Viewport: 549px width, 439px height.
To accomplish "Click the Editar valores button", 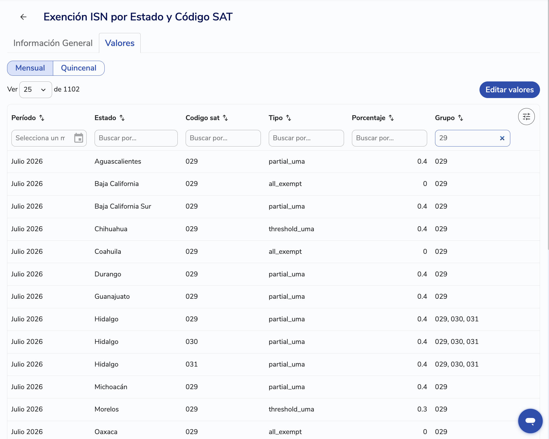I will coord(509,90).
